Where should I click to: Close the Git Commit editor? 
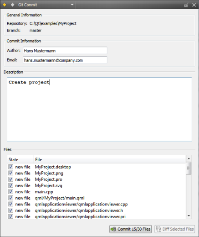[x=194, y=5]
